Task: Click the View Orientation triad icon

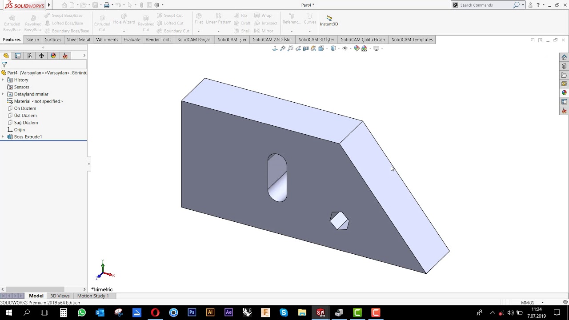Action: click(275, 48)
